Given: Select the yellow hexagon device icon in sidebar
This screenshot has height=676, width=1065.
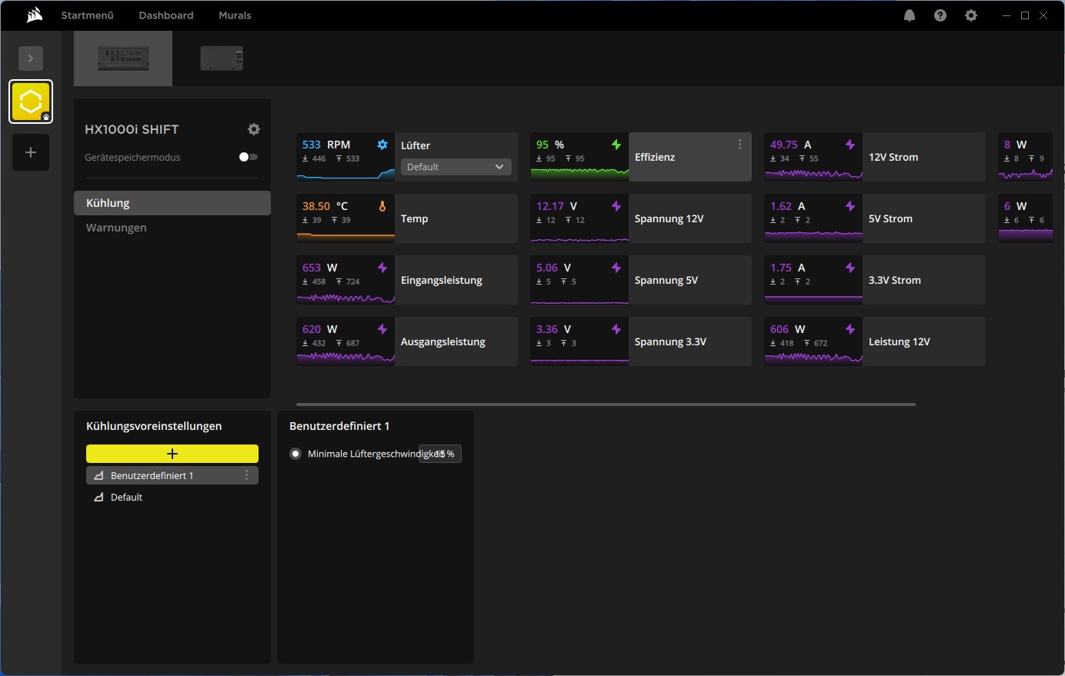Looking at the screenshot, I should pos(31,101).
